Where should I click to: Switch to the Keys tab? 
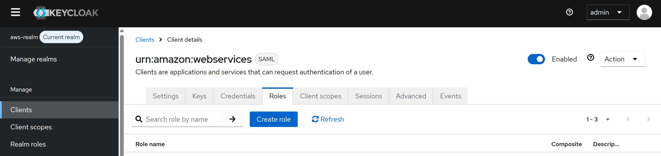(199, 96)
